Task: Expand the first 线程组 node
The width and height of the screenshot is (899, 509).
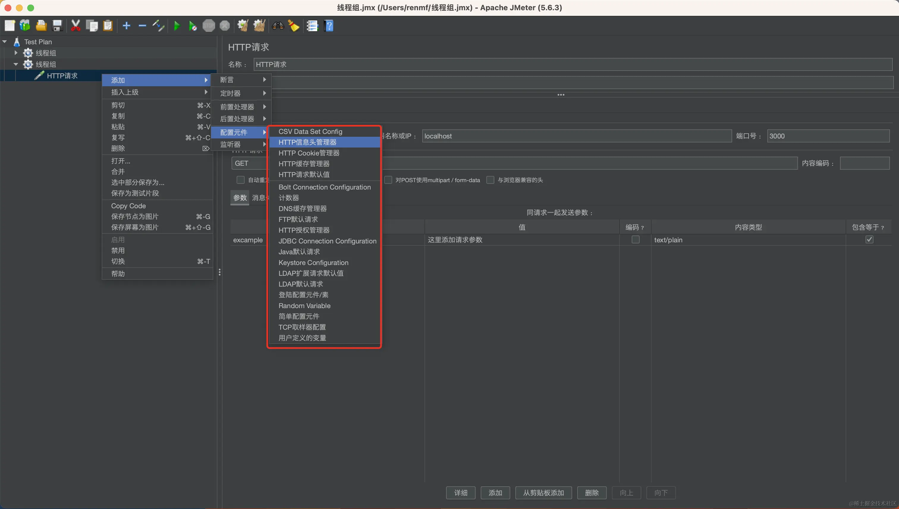Action: click(16, 53)
